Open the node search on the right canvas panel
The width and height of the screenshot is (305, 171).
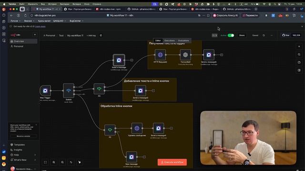point(299,55)
